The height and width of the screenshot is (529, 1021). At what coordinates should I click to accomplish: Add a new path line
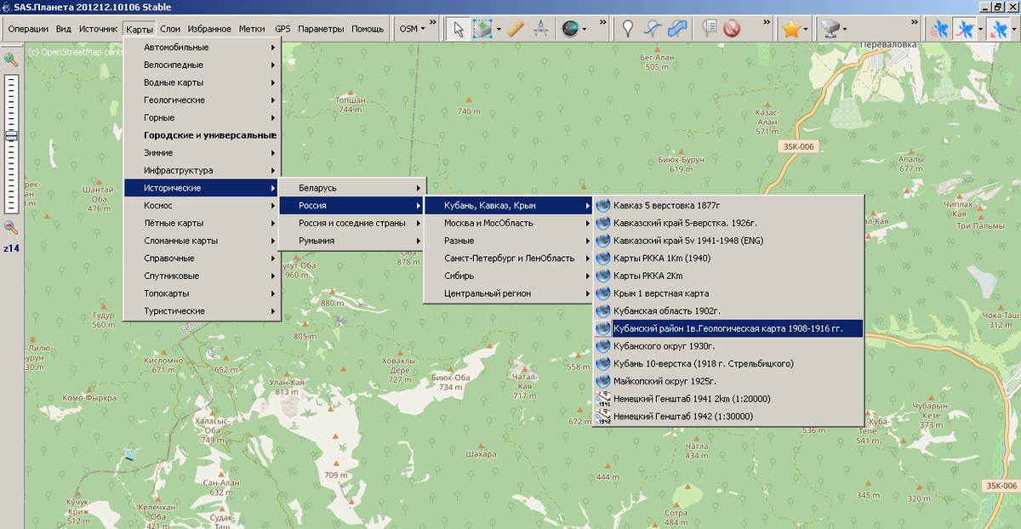pos(653,29)
